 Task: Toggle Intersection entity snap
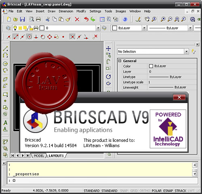click(72, 37)
